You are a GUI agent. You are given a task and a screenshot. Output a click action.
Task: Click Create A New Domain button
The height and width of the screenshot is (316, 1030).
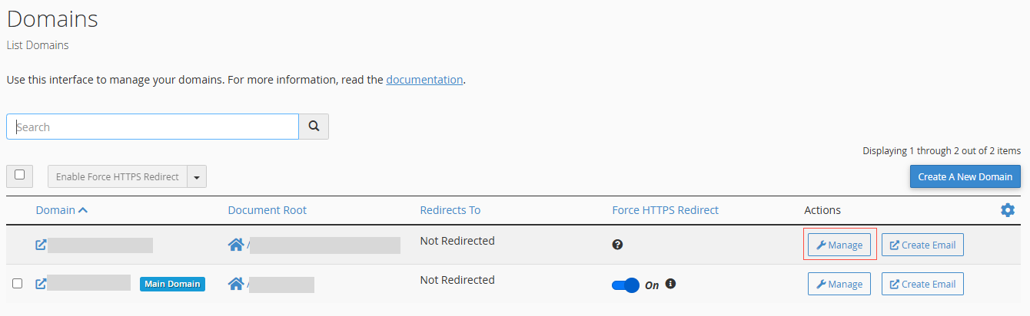tap(965, 176)
